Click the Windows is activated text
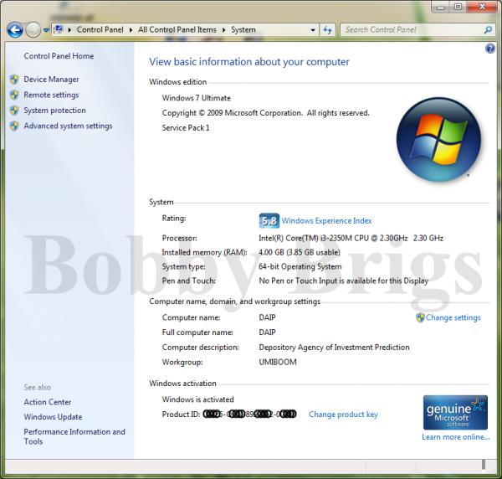The width and height of the screenshot is (502, 479). pyautogui.click(x=197, y=399)
